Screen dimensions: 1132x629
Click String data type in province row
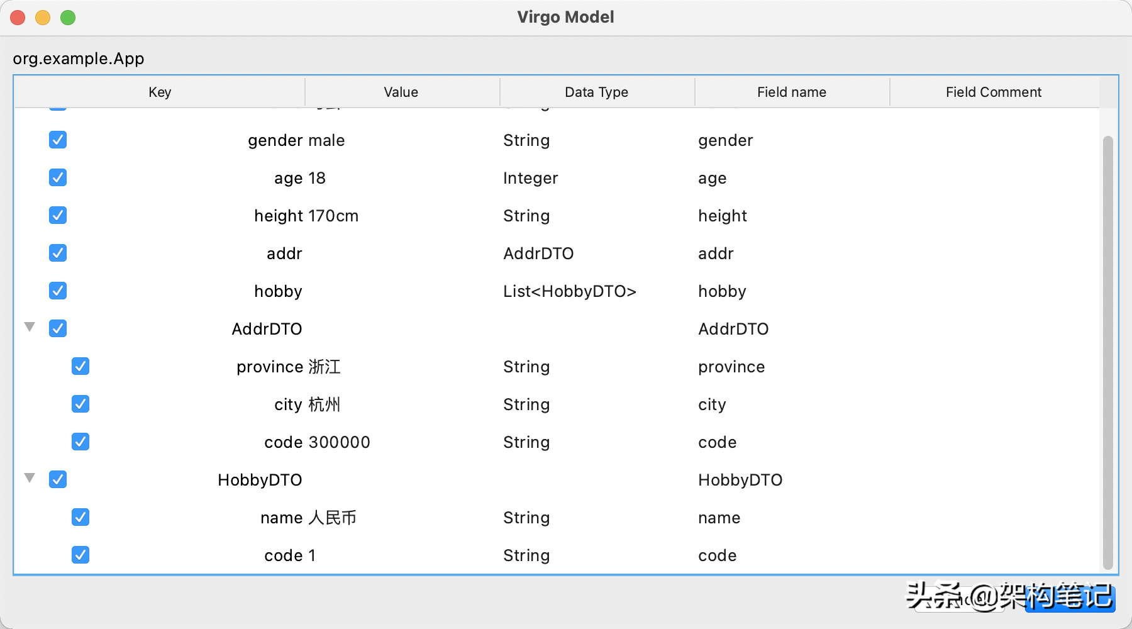pos(526,367)
